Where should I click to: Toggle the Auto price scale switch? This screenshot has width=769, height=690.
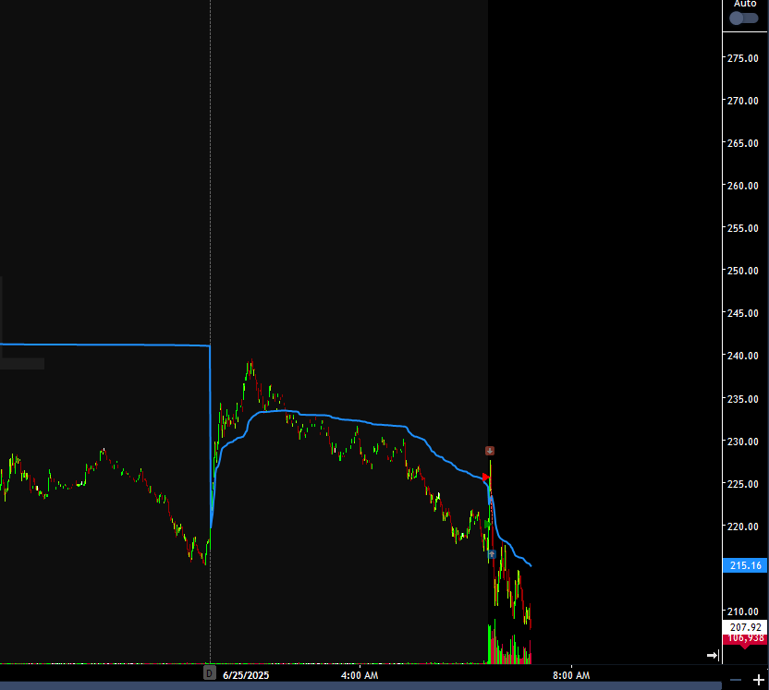[743, 18]
